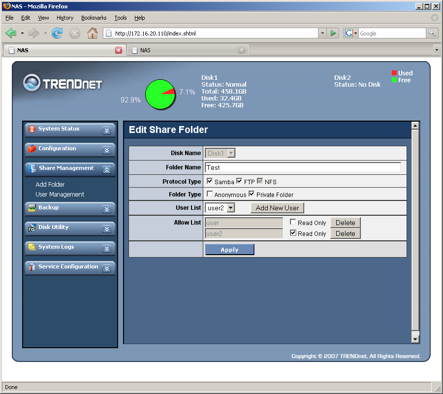The height and width of the screenshot is (394, 443).
Task: Expand the Disk Utility section
Action: [x=106, y=229]
